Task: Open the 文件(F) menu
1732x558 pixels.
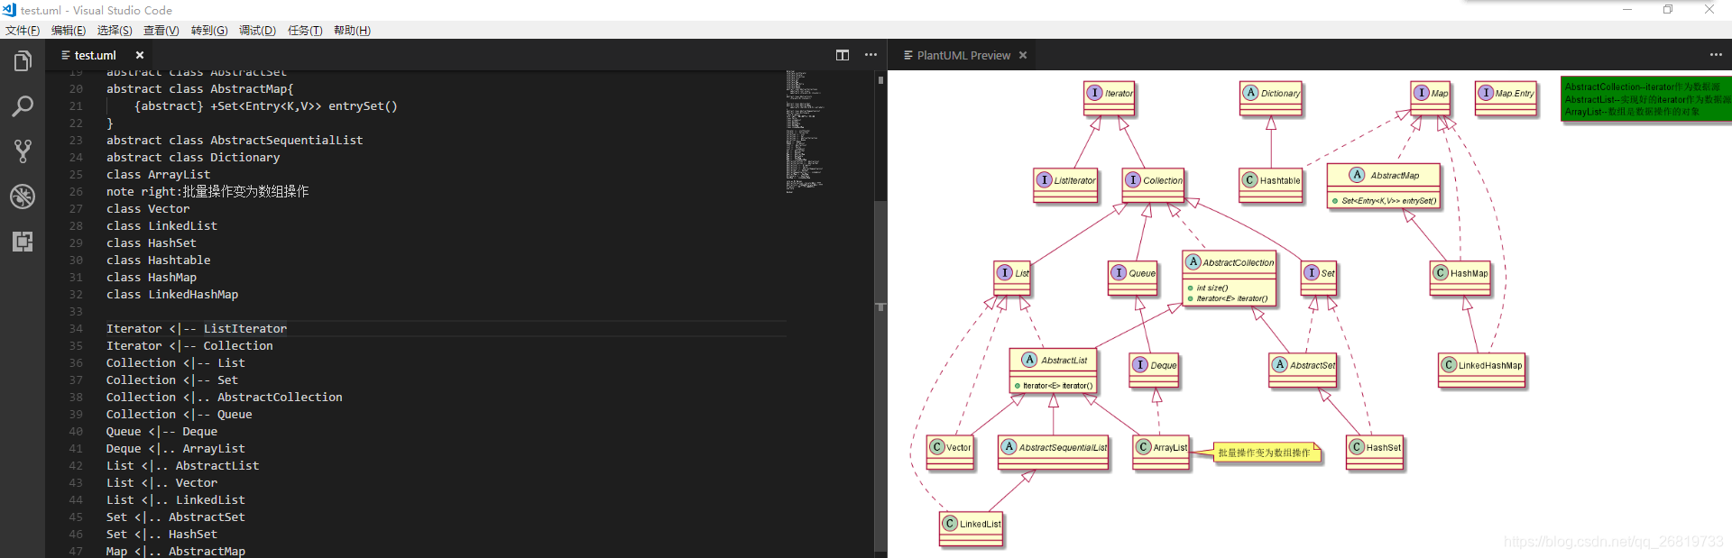Action: (x=23, y=31)
